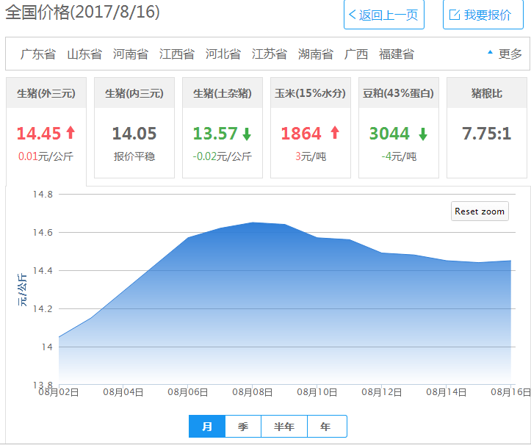This screenshot has width=531, height=445.
Task: Click the red up arrow beside 1864
Action: coord(335,133)
